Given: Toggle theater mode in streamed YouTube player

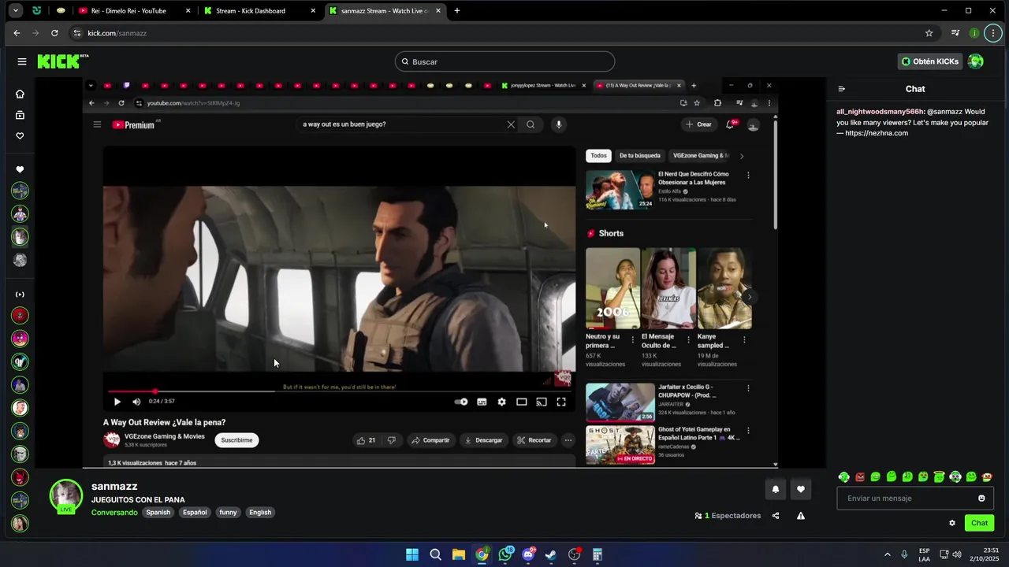Looking at the screenshot, I should [x=521, y=402].
